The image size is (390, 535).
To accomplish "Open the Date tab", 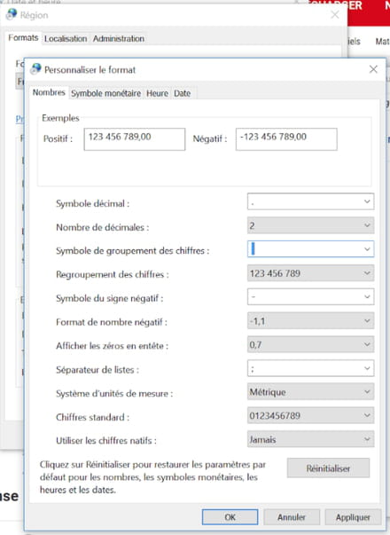I will [x=182, y=93].
